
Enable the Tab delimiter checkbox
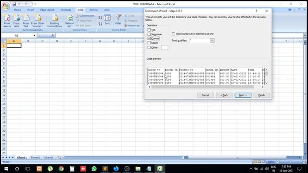coord(149,30)
